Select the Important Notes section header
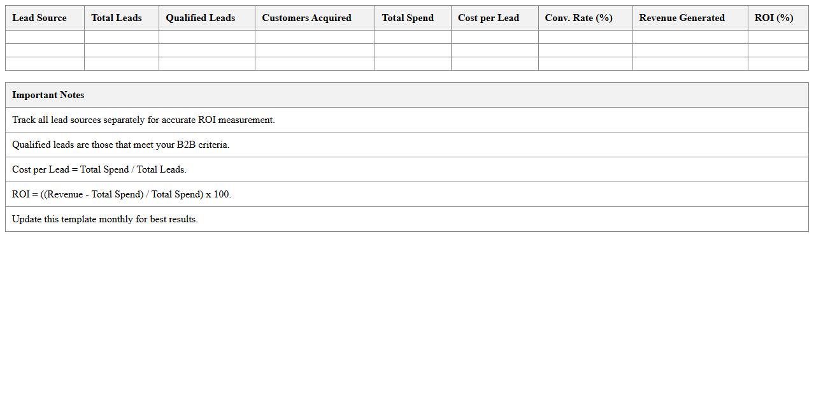The image size is (814, 414). (48, 95)
